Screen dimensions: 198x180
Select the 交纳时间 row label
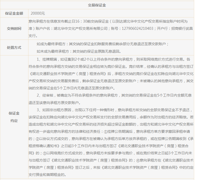coord(14,29)
